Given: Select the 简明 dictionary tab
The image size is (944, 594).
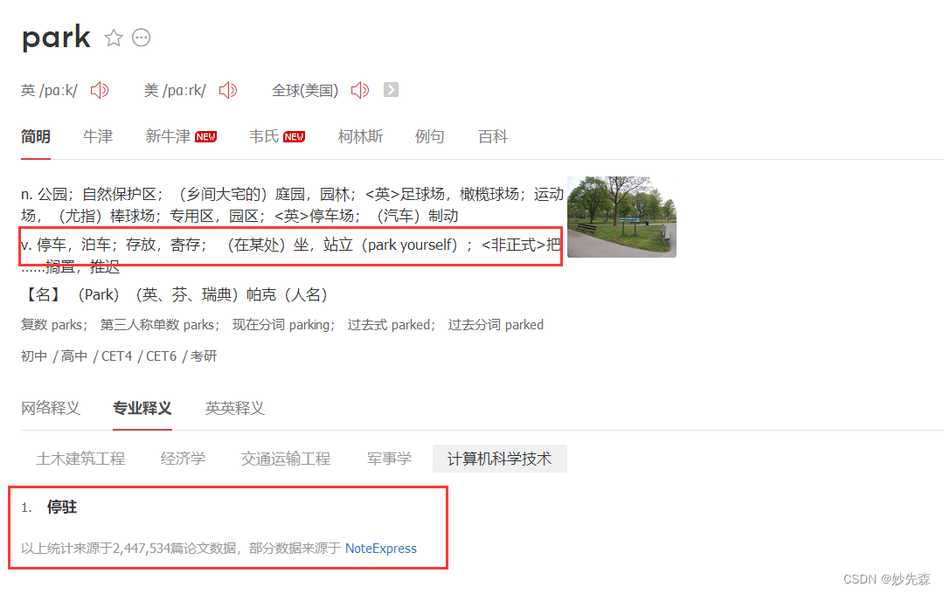Looking at the screenshot, I should point(36,136).
